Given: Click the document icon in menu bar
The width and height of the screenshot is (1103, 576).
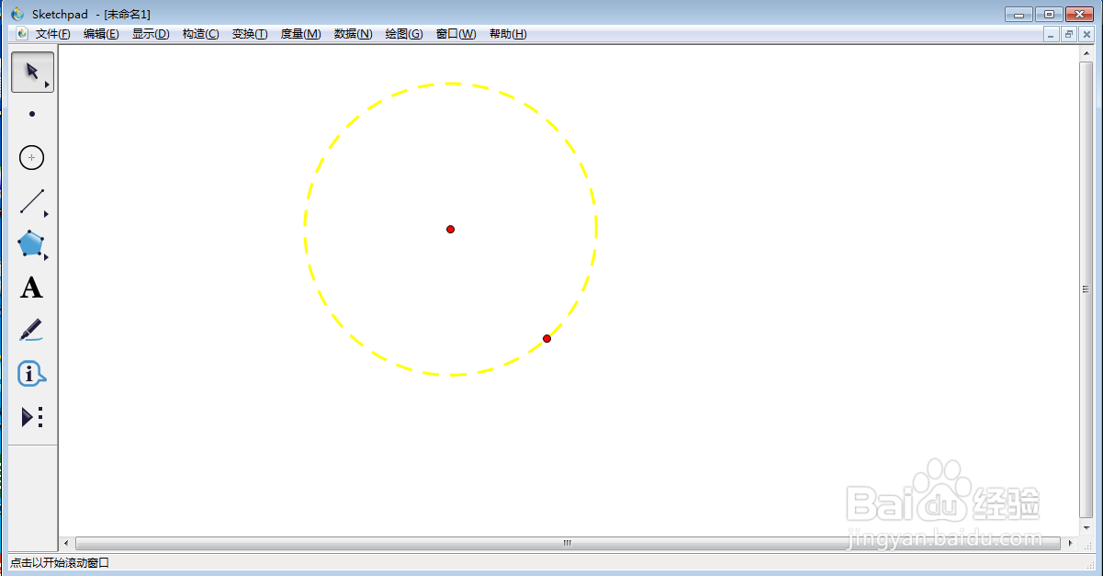Looking at the screenshot, I should click(23, 34).
